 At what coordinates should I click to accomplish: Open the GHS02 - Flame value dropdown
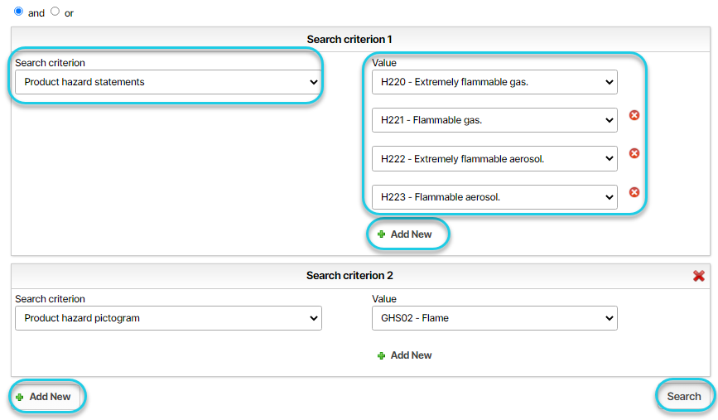[494, 318]
